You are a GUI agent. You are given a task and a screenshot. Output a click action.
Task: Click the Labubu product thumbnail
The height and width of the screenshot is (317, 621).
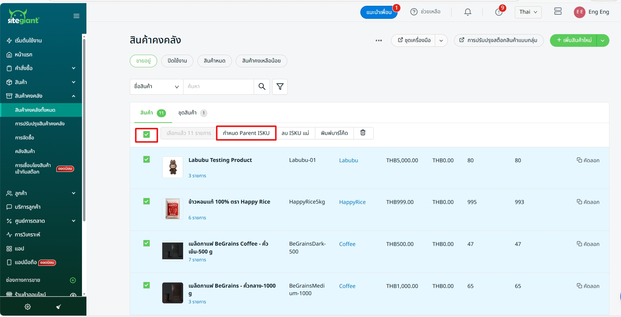172,167
